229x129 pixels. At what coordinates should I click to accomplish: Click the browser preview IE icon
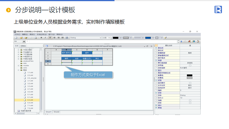[x=194, y=41]
